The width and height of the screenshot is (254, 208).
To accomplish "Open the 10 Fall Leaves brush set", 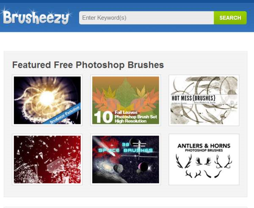I will 126,100.
